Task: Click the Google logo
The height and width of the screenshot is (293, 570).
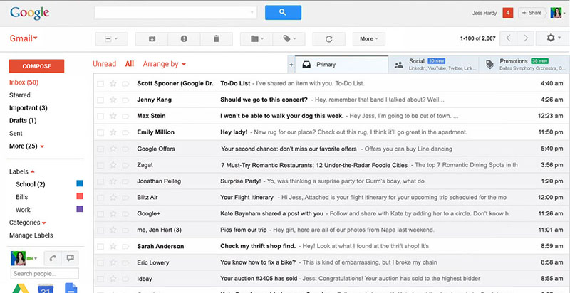Action: point(29,13)
